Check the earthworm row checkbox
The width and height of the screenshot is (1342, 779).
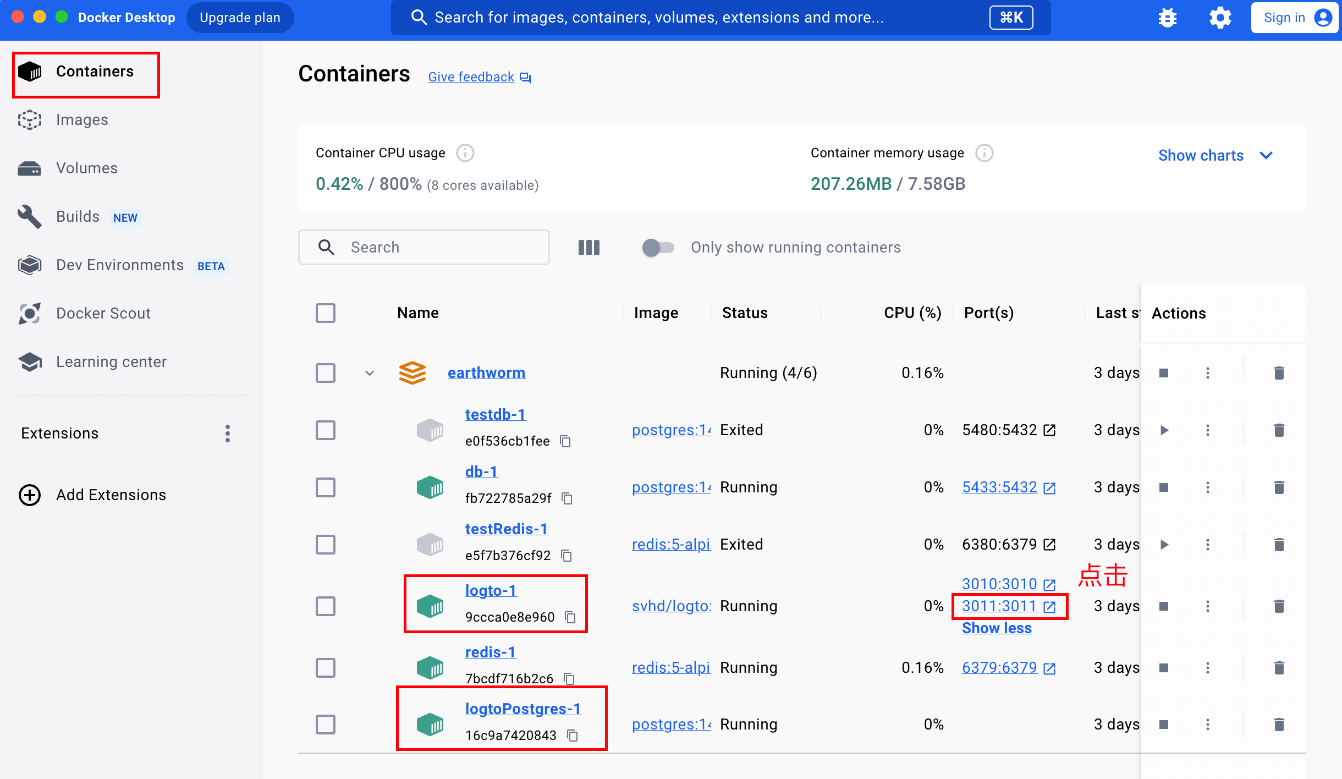pos(326,373)
